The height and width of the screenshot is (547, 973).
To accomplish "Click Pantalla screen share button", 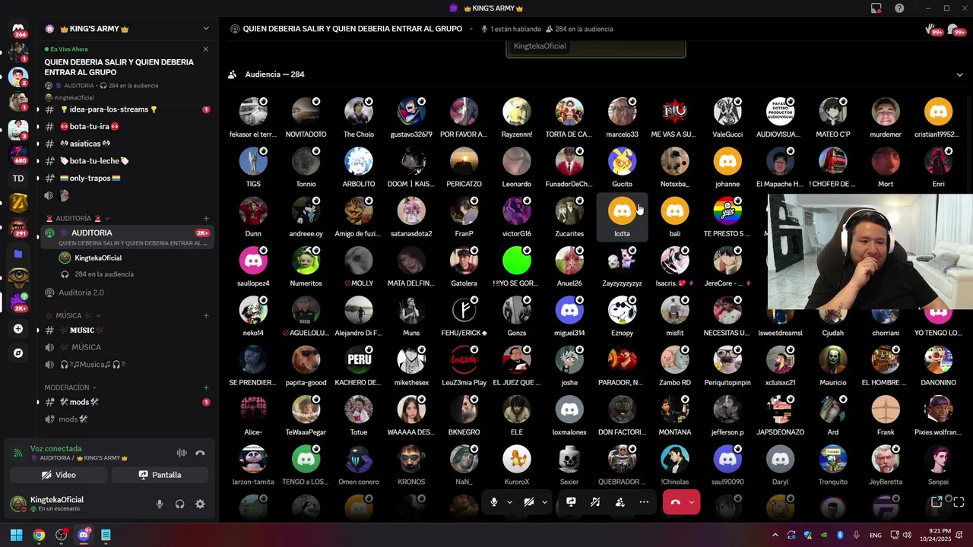I will pos(160,475).
